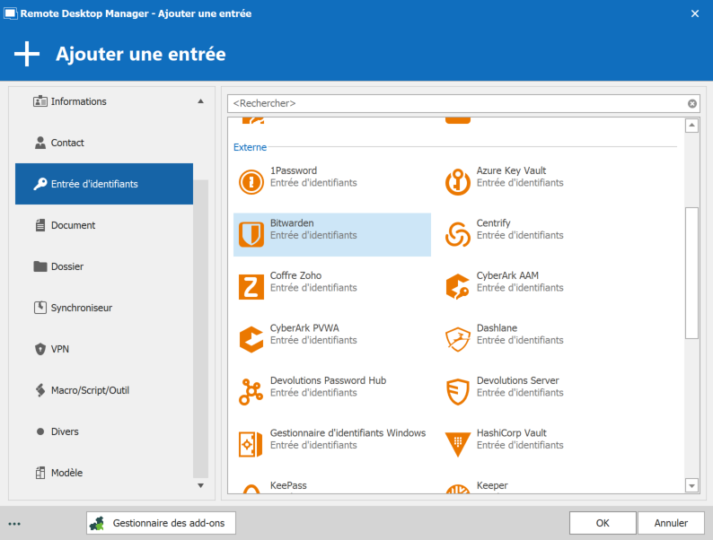This screenshot has width=713, height=540.
Task: Choose the Azure Key Vault icon
Action: 457,182
